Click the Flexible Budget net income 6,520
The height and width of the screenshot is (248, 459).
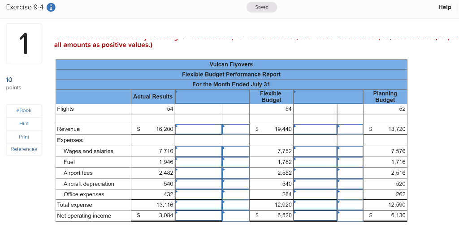[x=285, y=215]
